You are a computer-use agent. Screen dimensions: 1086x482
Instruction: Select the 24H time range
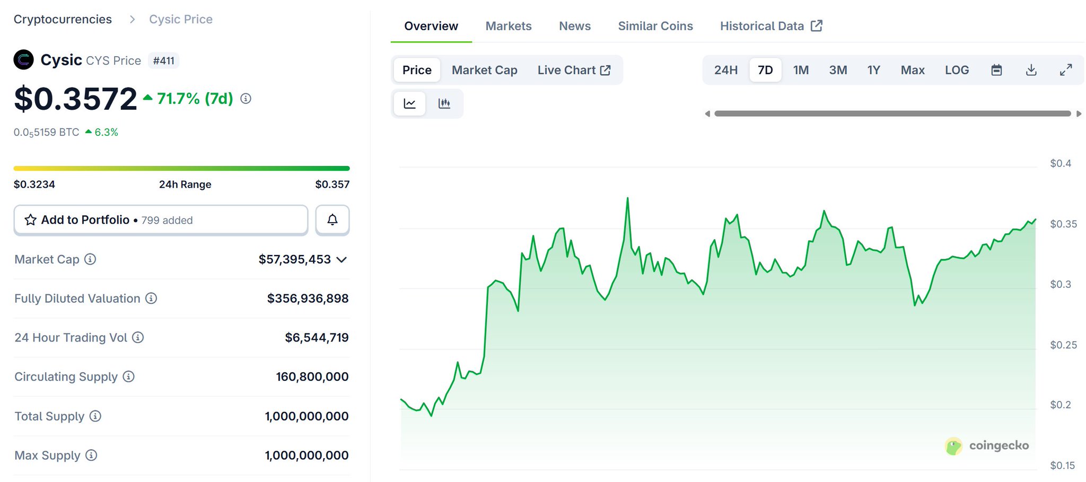(725, 70)
